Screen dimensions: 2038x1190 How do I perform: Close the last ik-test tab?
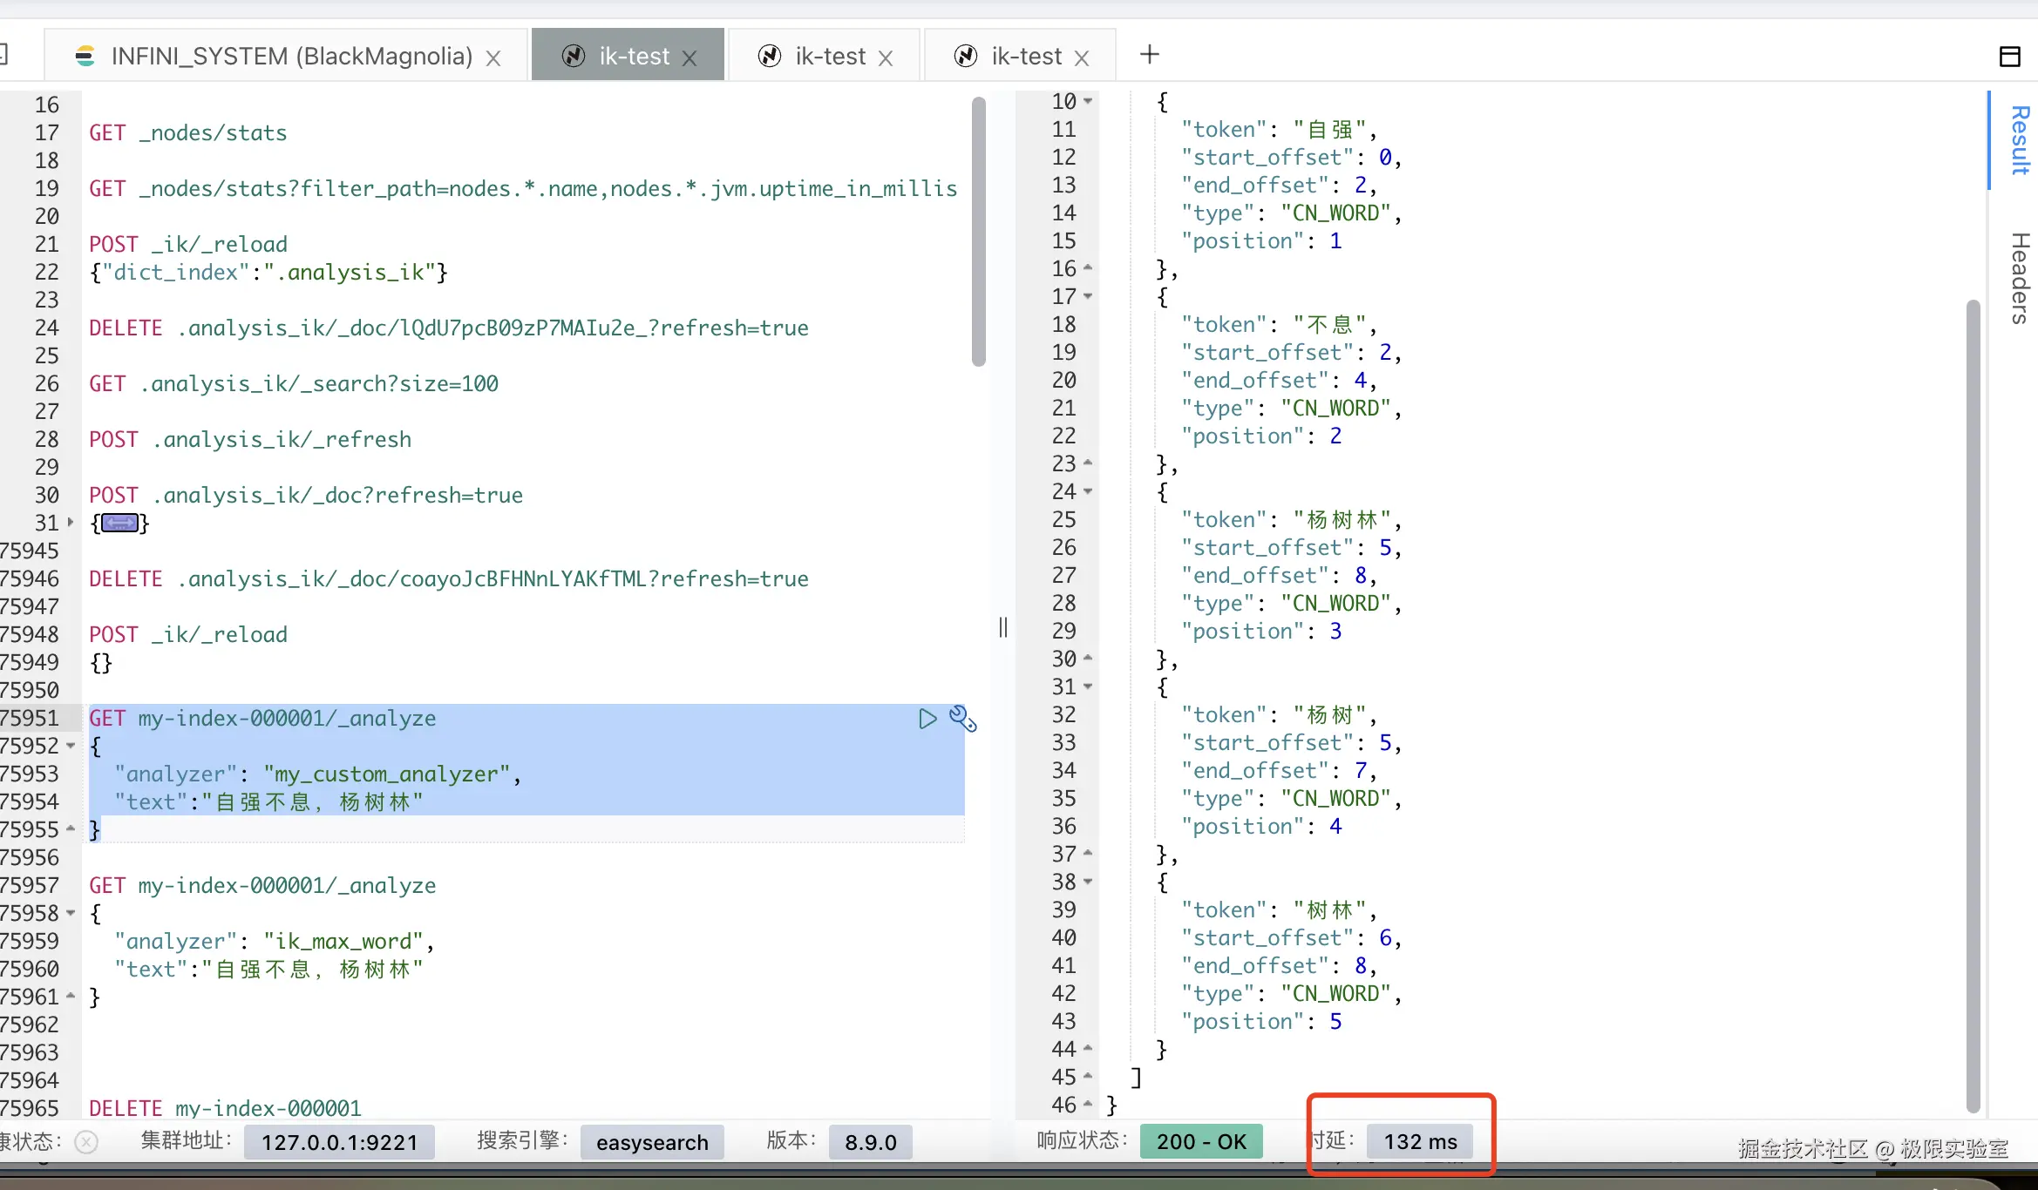click(x=1082, y=58)
